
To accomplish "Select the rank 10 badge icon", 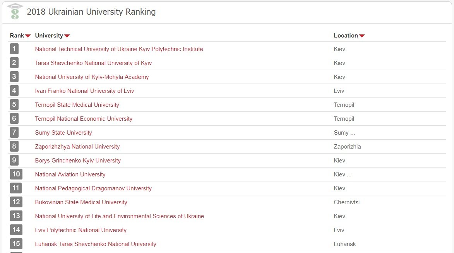I will [16, 174].
